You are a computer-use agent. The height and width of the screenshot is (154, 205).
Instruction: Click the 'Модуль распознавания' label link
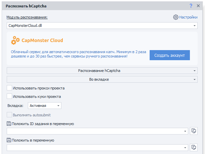click(x=27, y=17)
